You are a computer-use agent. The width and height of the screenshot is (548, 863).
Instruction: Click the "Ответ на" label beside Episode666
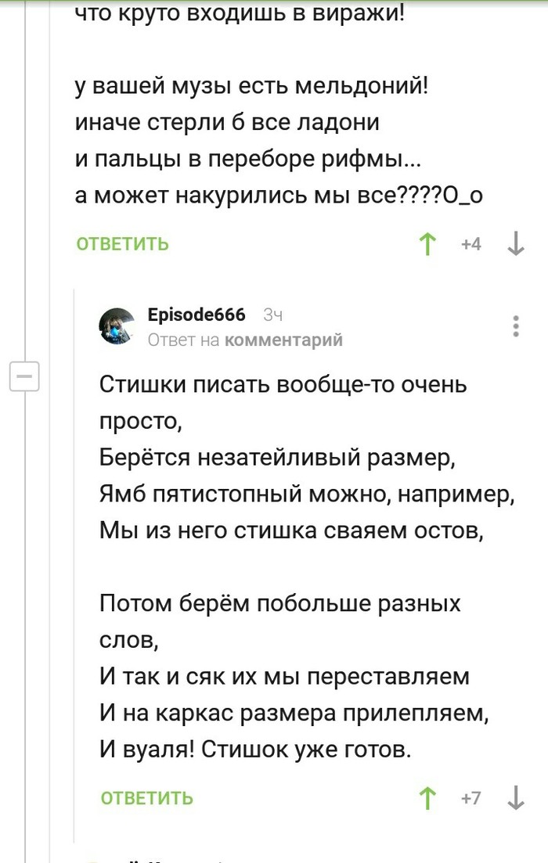[184, 340]
